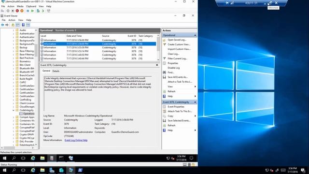
Task: Click the green Reset VM toolbar icon
Action: [x=32, y=11]
